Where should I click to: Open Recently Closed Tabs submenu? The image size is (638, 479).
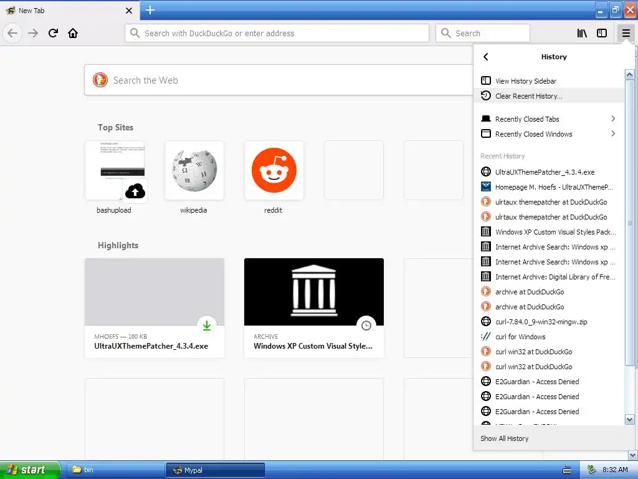[x=549, y=119]
